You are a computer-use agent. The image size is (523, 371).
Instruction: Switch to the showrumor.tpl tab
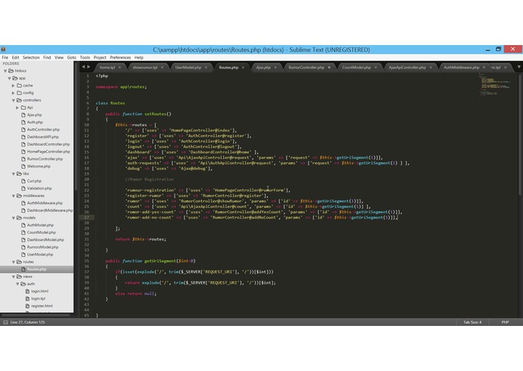144,68
